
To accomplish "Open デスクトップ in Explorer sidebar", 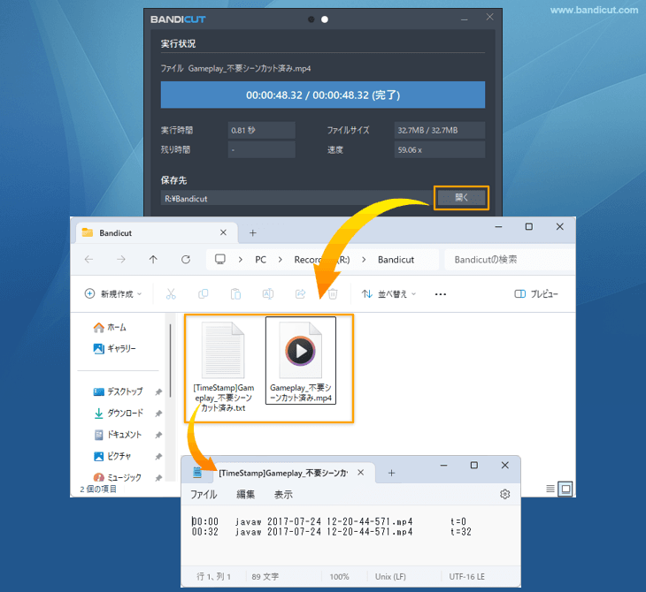I will pyautogui.click(x=118, y=391).
